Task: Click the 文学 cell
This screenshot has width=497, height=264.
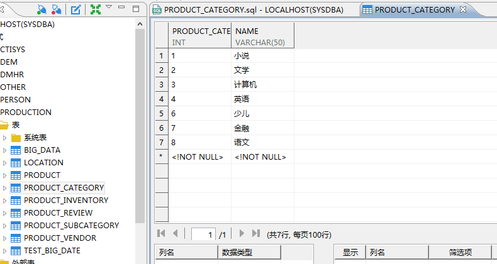Action: tap(262, 70)
